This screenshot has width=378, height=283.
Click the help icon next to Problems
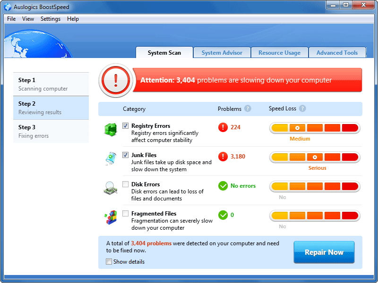248,108
